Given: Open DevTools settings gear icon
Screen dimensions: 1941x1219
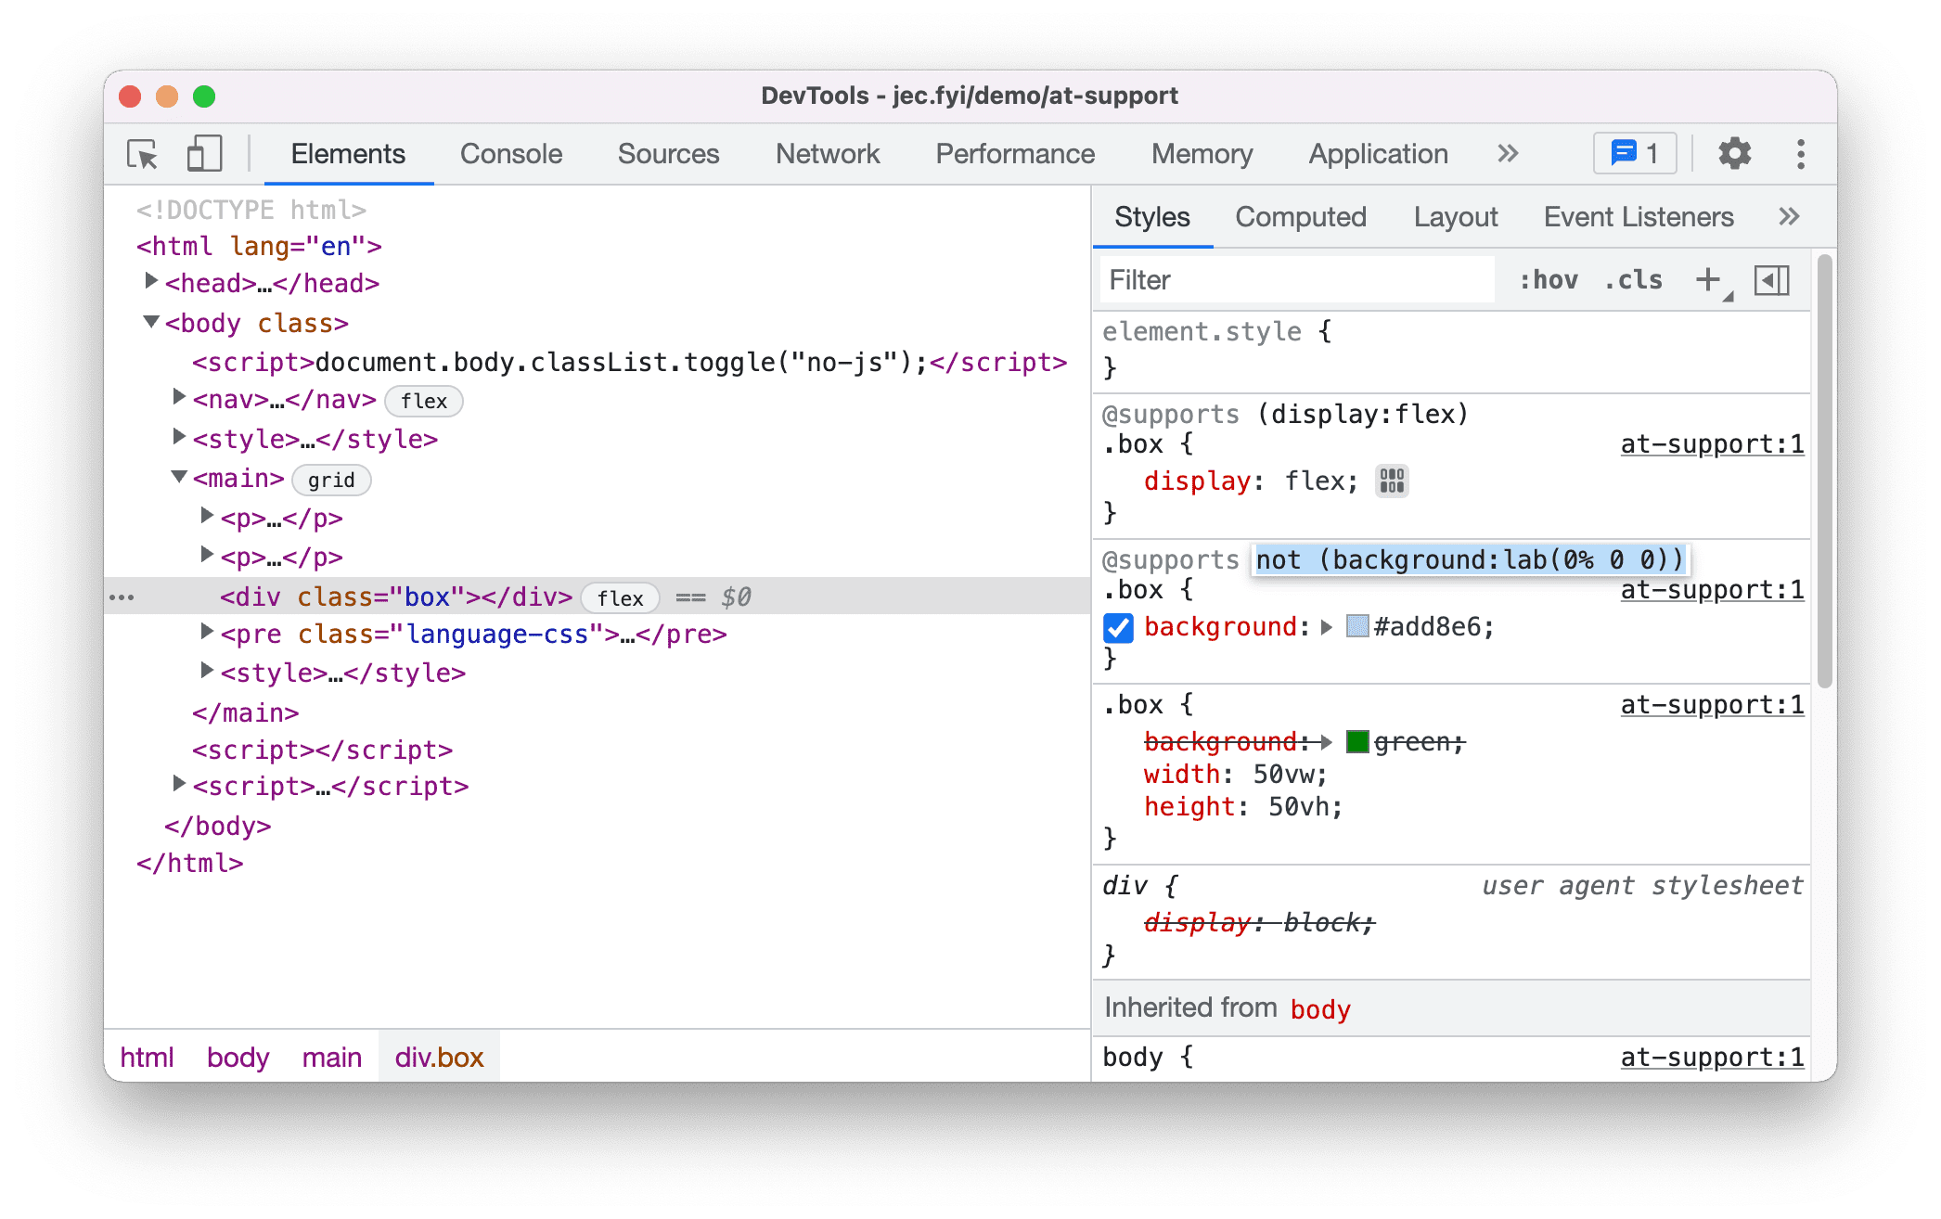Looking at the screenshot, I should [x=1729, y=155].
